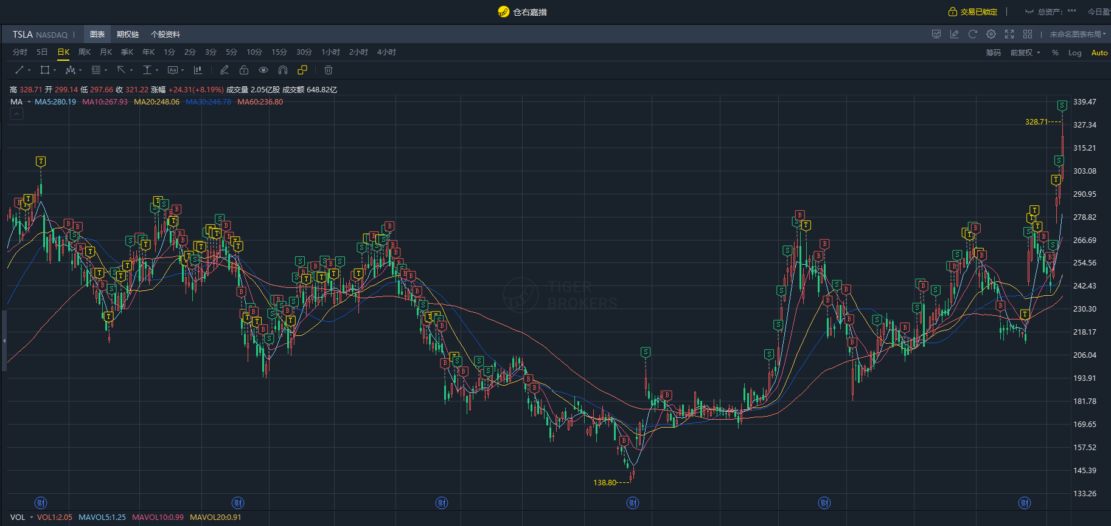
Task: Select the rectangle shape drawing tool
Action: click(x=44, y=70)
